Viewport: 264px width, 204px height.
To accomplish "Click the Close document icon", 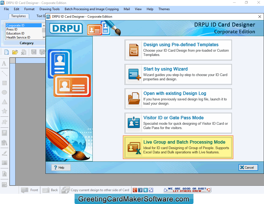I will click(24, 52).
